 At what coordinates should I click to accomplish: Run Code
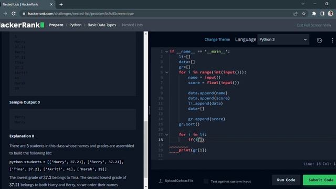(286, 180)
